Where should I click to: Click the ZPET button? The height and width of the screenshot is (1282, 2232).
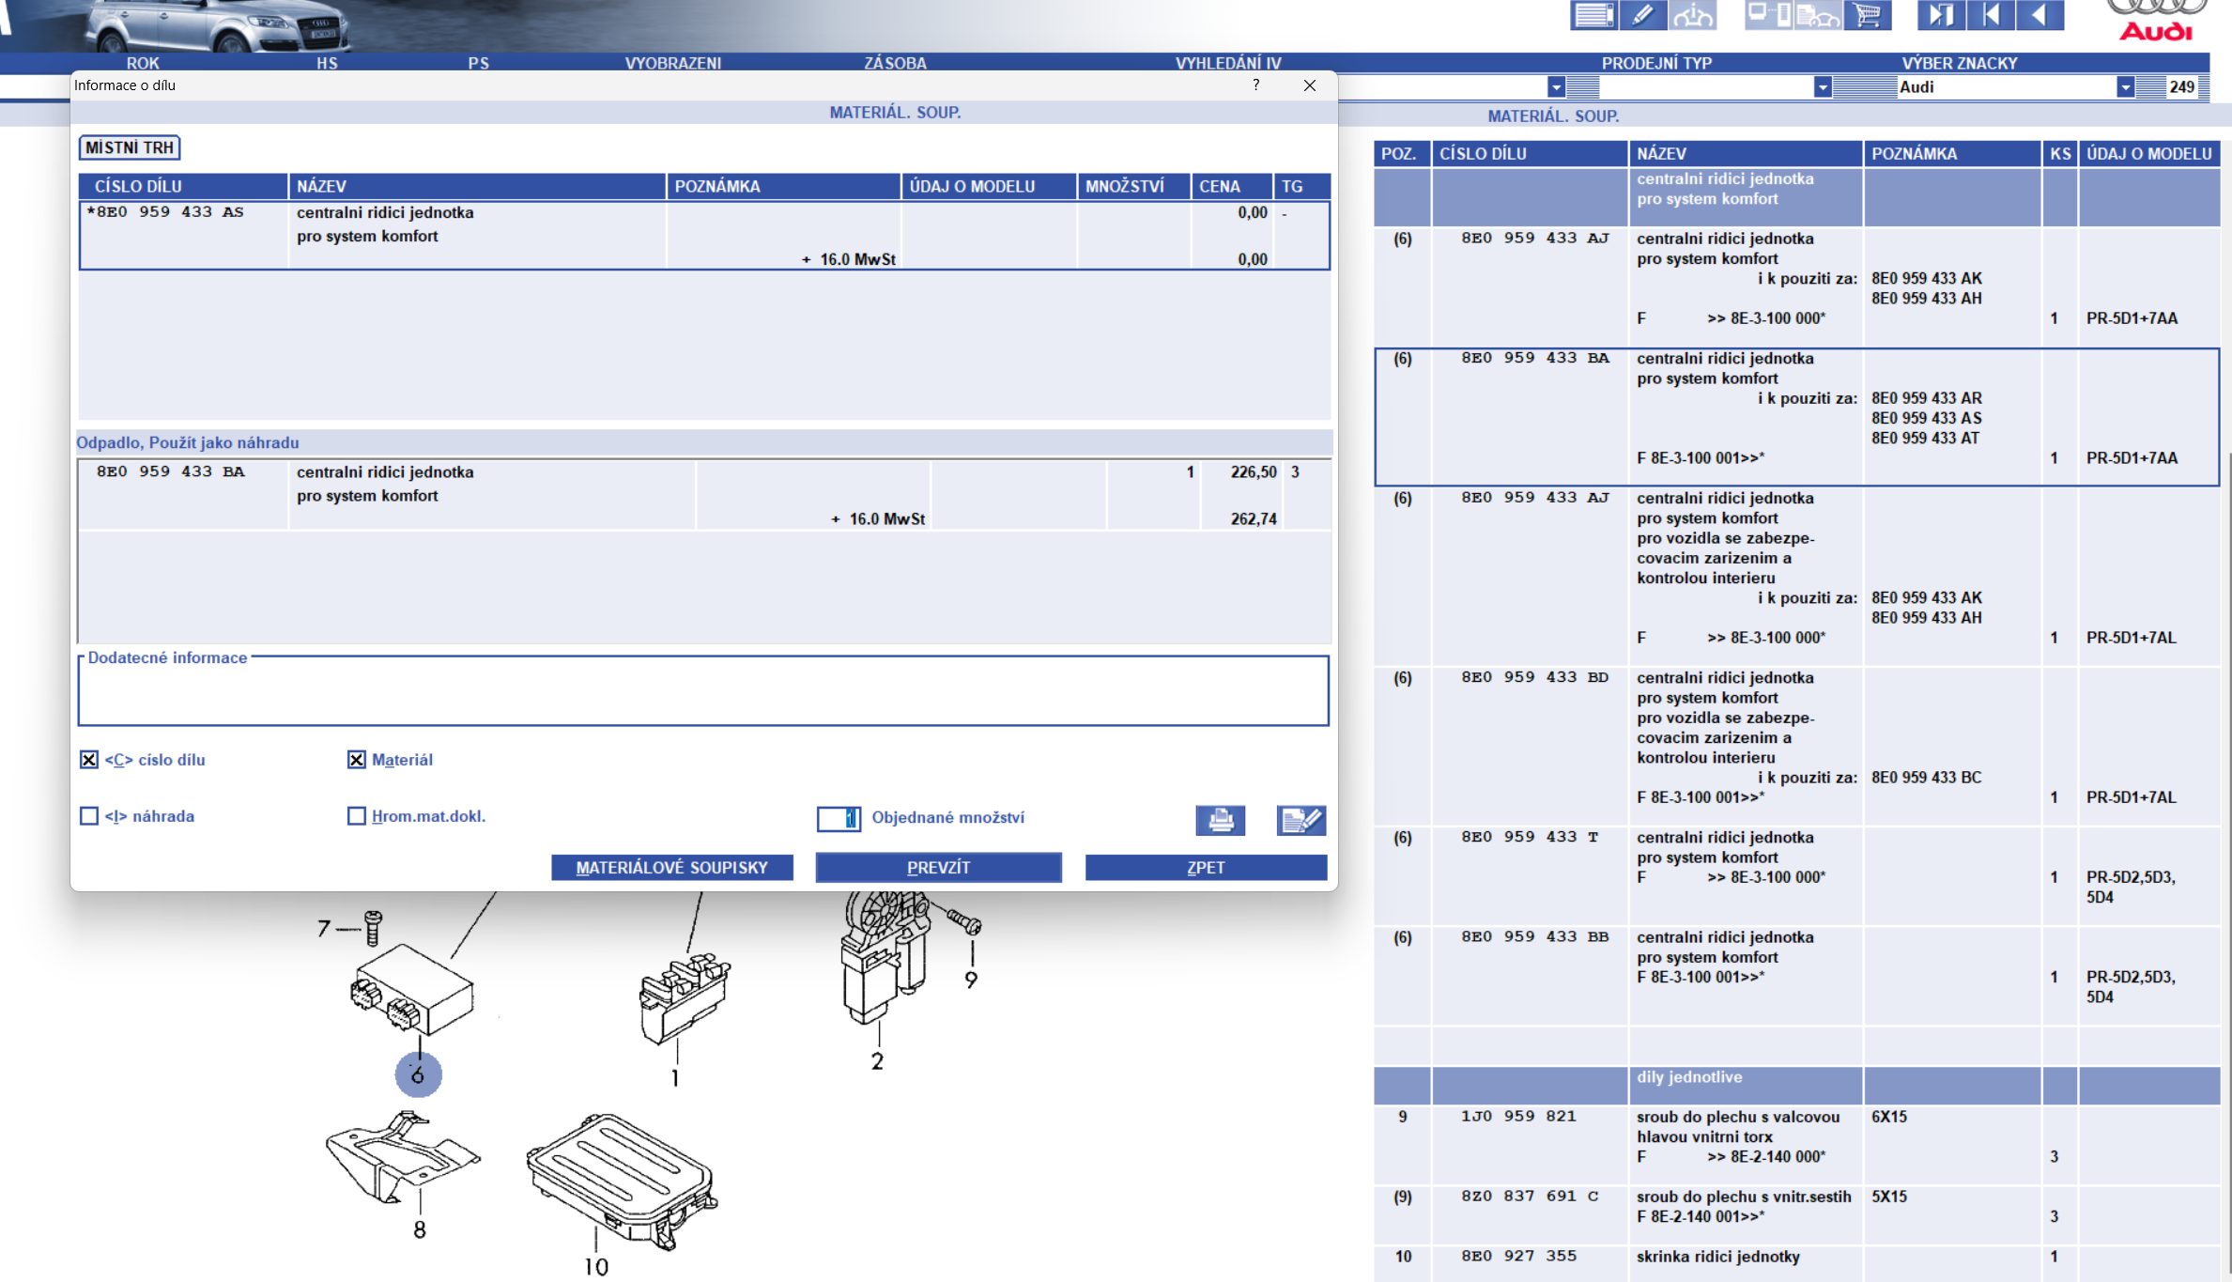[x=1205, y=868]
